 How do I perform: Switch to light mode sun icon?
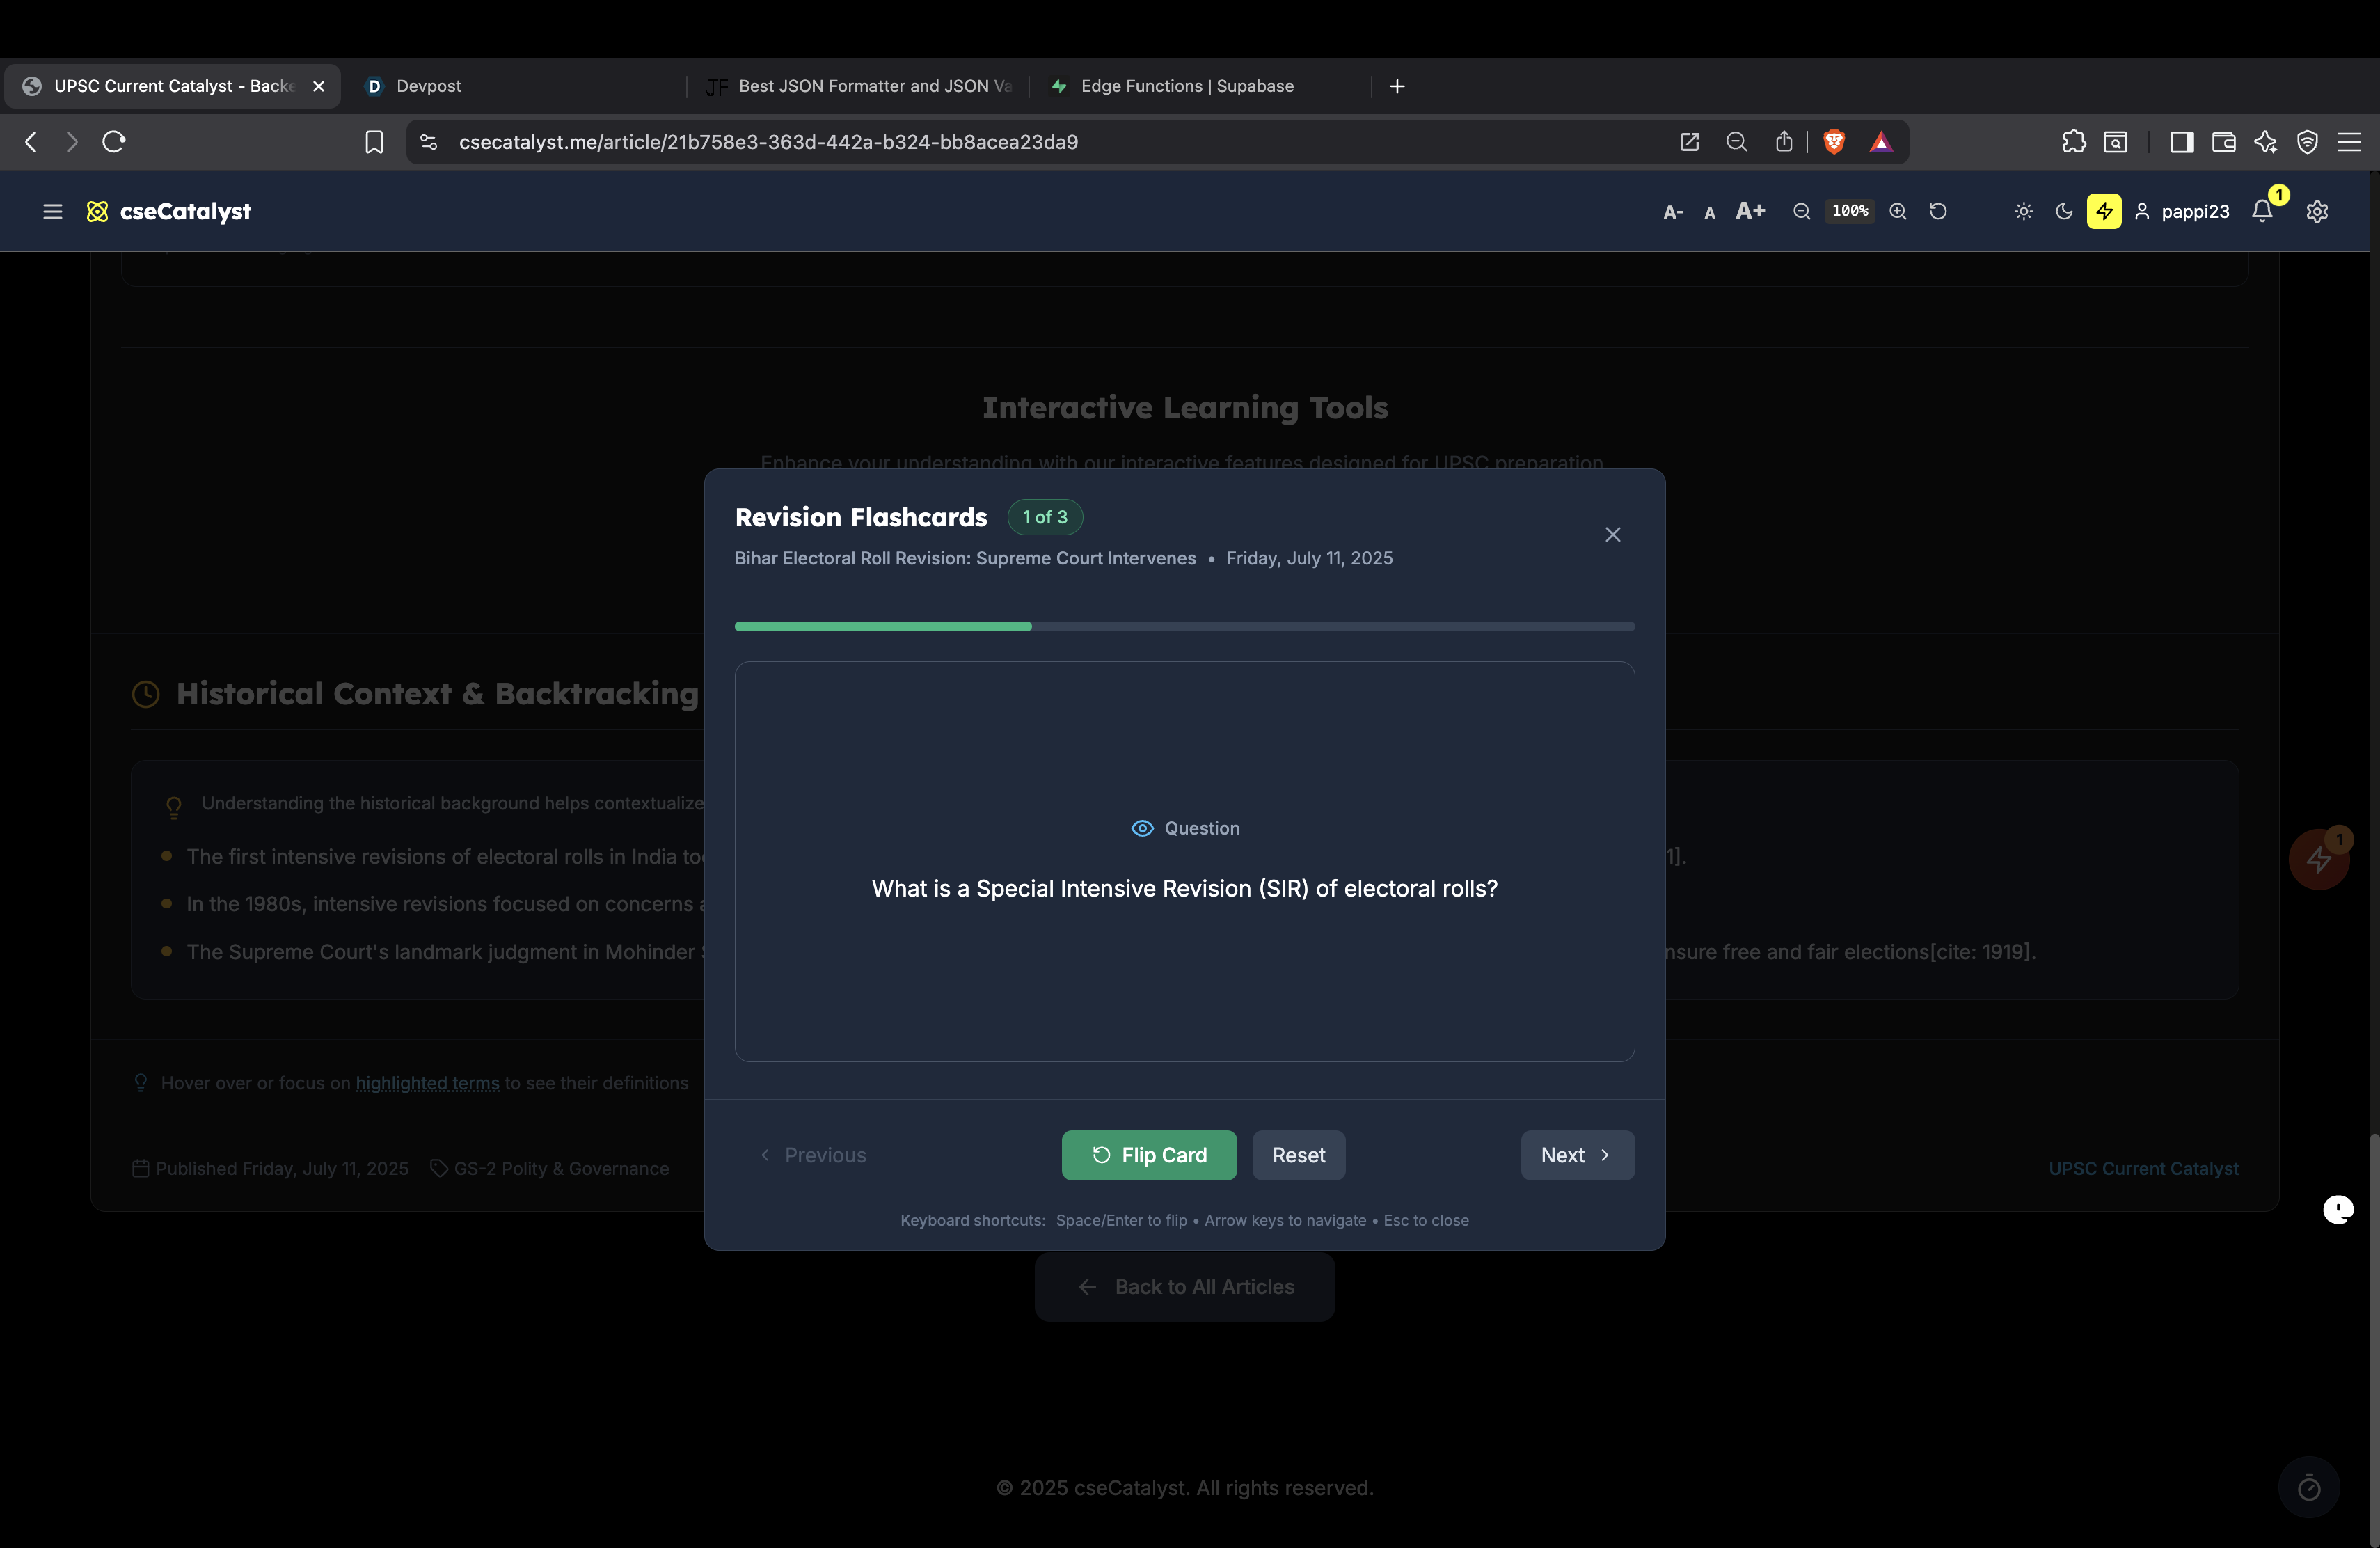(x=2023, y=211)
